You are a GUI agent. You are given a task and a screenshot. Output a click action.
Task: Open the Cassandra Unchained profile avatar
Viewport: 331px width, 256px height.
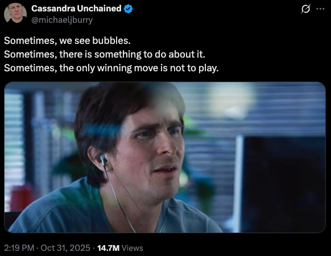tap(15, 13)
